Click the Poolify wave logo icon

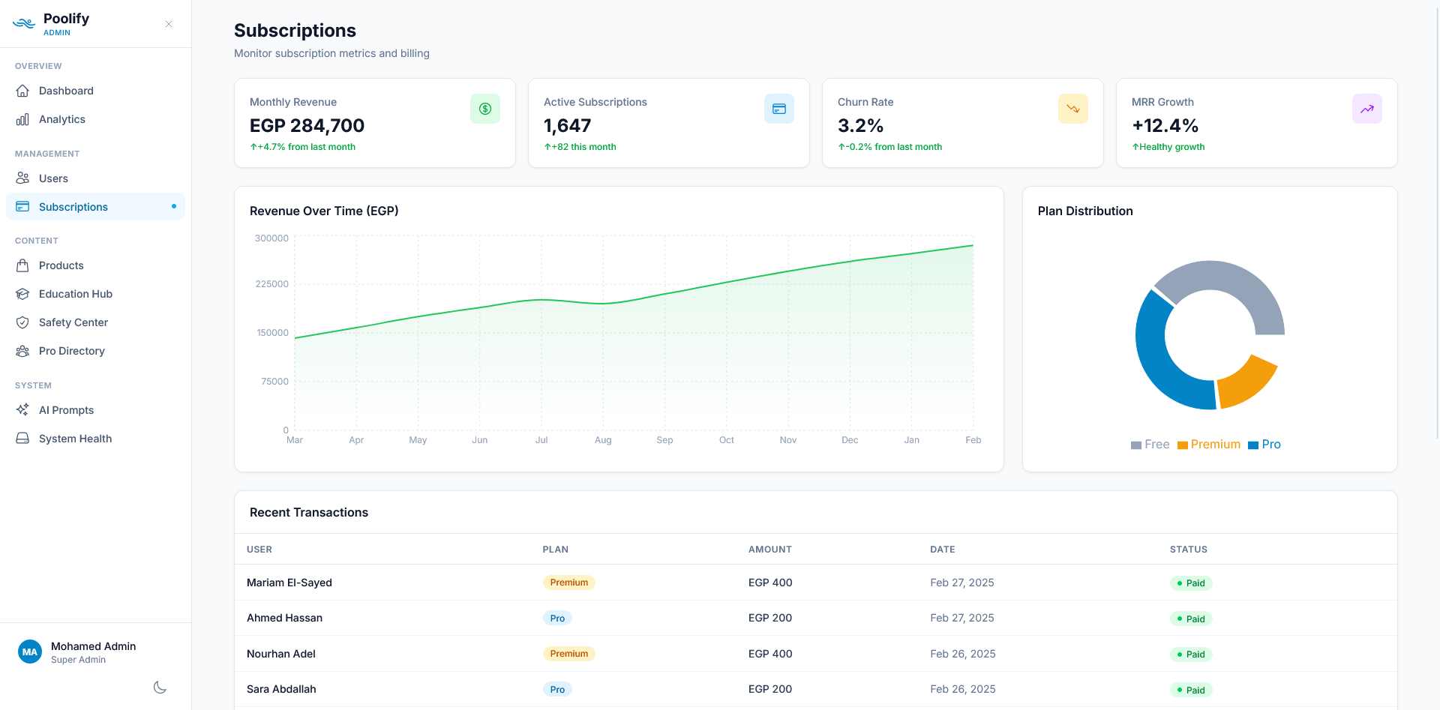[x=24, y=24]
